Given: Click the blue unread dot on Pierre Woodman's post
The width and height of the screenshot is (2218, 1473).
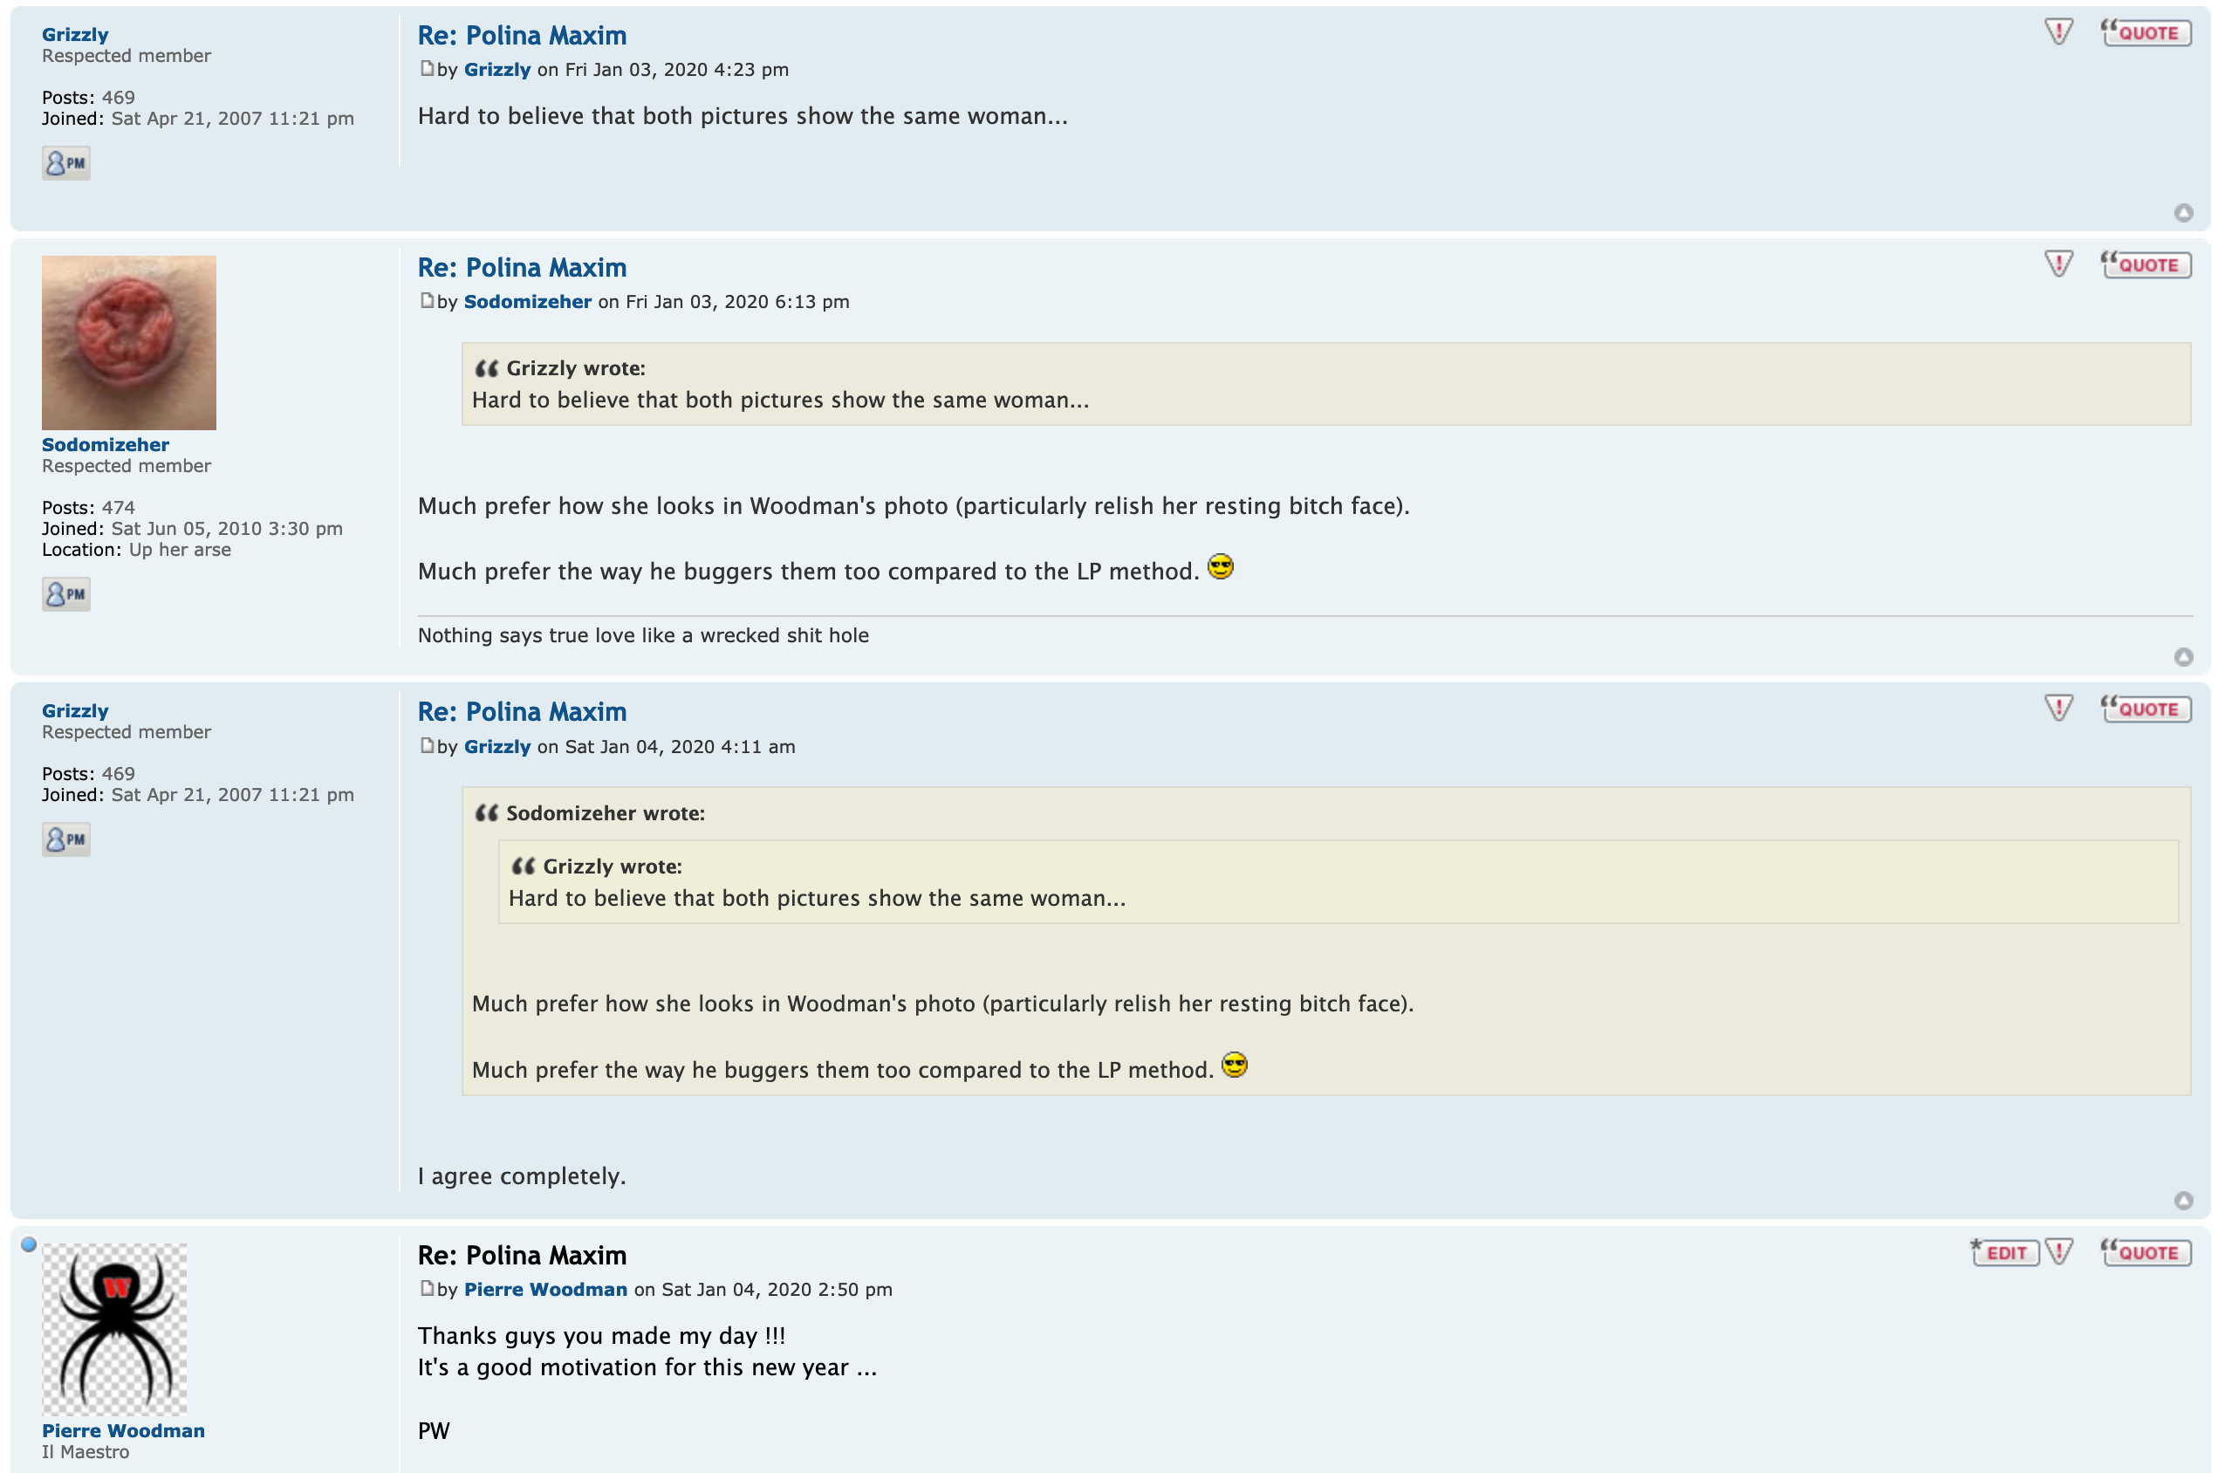Looking at the screenshot, I should click(x=29, y=1244).
